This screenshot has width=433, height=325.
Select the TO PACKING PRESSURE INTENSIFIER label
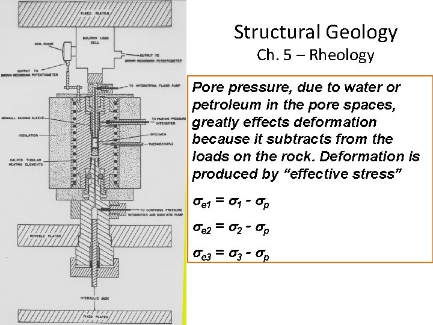coord(168,121)
